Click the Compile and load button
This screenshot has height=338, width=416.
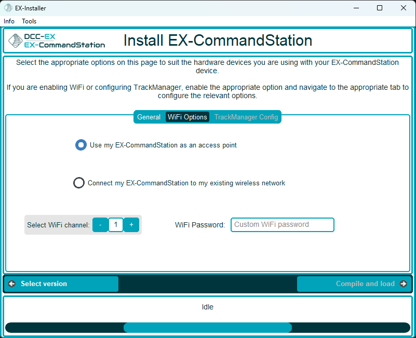coord(354,284)
